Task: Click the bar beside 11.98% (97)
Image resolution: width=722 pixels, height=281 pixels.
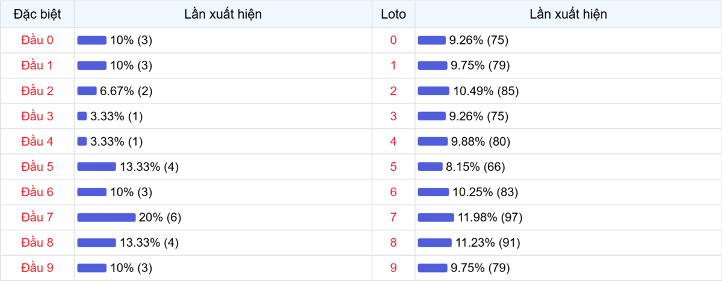Action: pyautogui.click(x=436, y=217)
